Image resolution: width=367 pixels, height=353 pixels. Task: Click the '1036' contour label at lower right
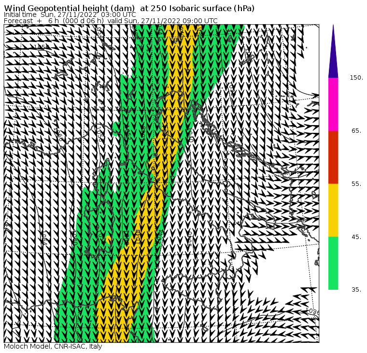[312, 311]
